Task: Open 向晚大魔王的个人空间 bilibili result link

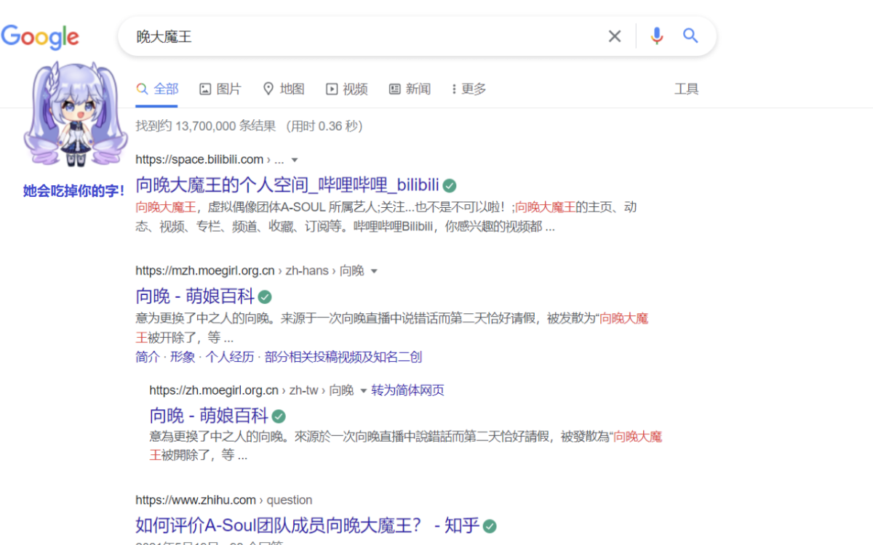Action: point(287,185)
